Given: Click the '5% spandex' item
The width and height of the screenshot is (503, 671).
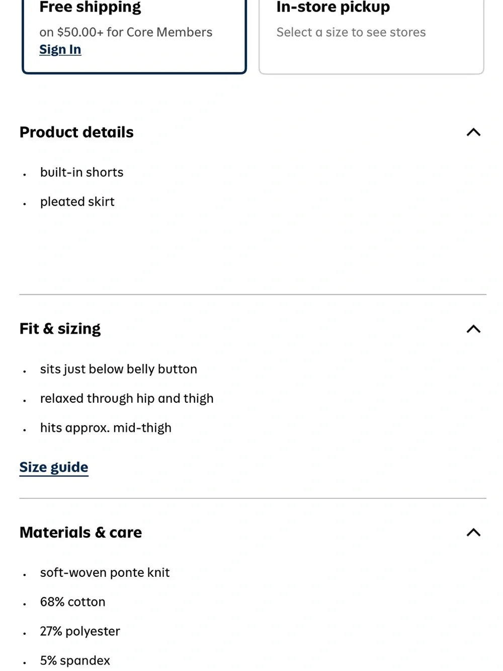Looking at the screenshot, I should pyautogui.click(x=75, y=660).
